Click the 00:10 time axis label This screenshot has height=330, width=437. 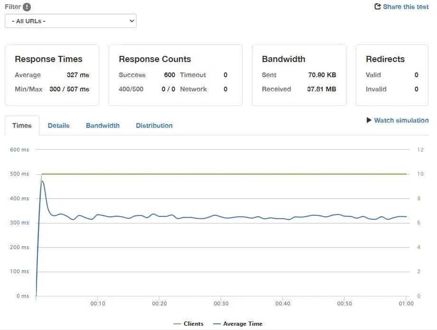coord(98,303)
